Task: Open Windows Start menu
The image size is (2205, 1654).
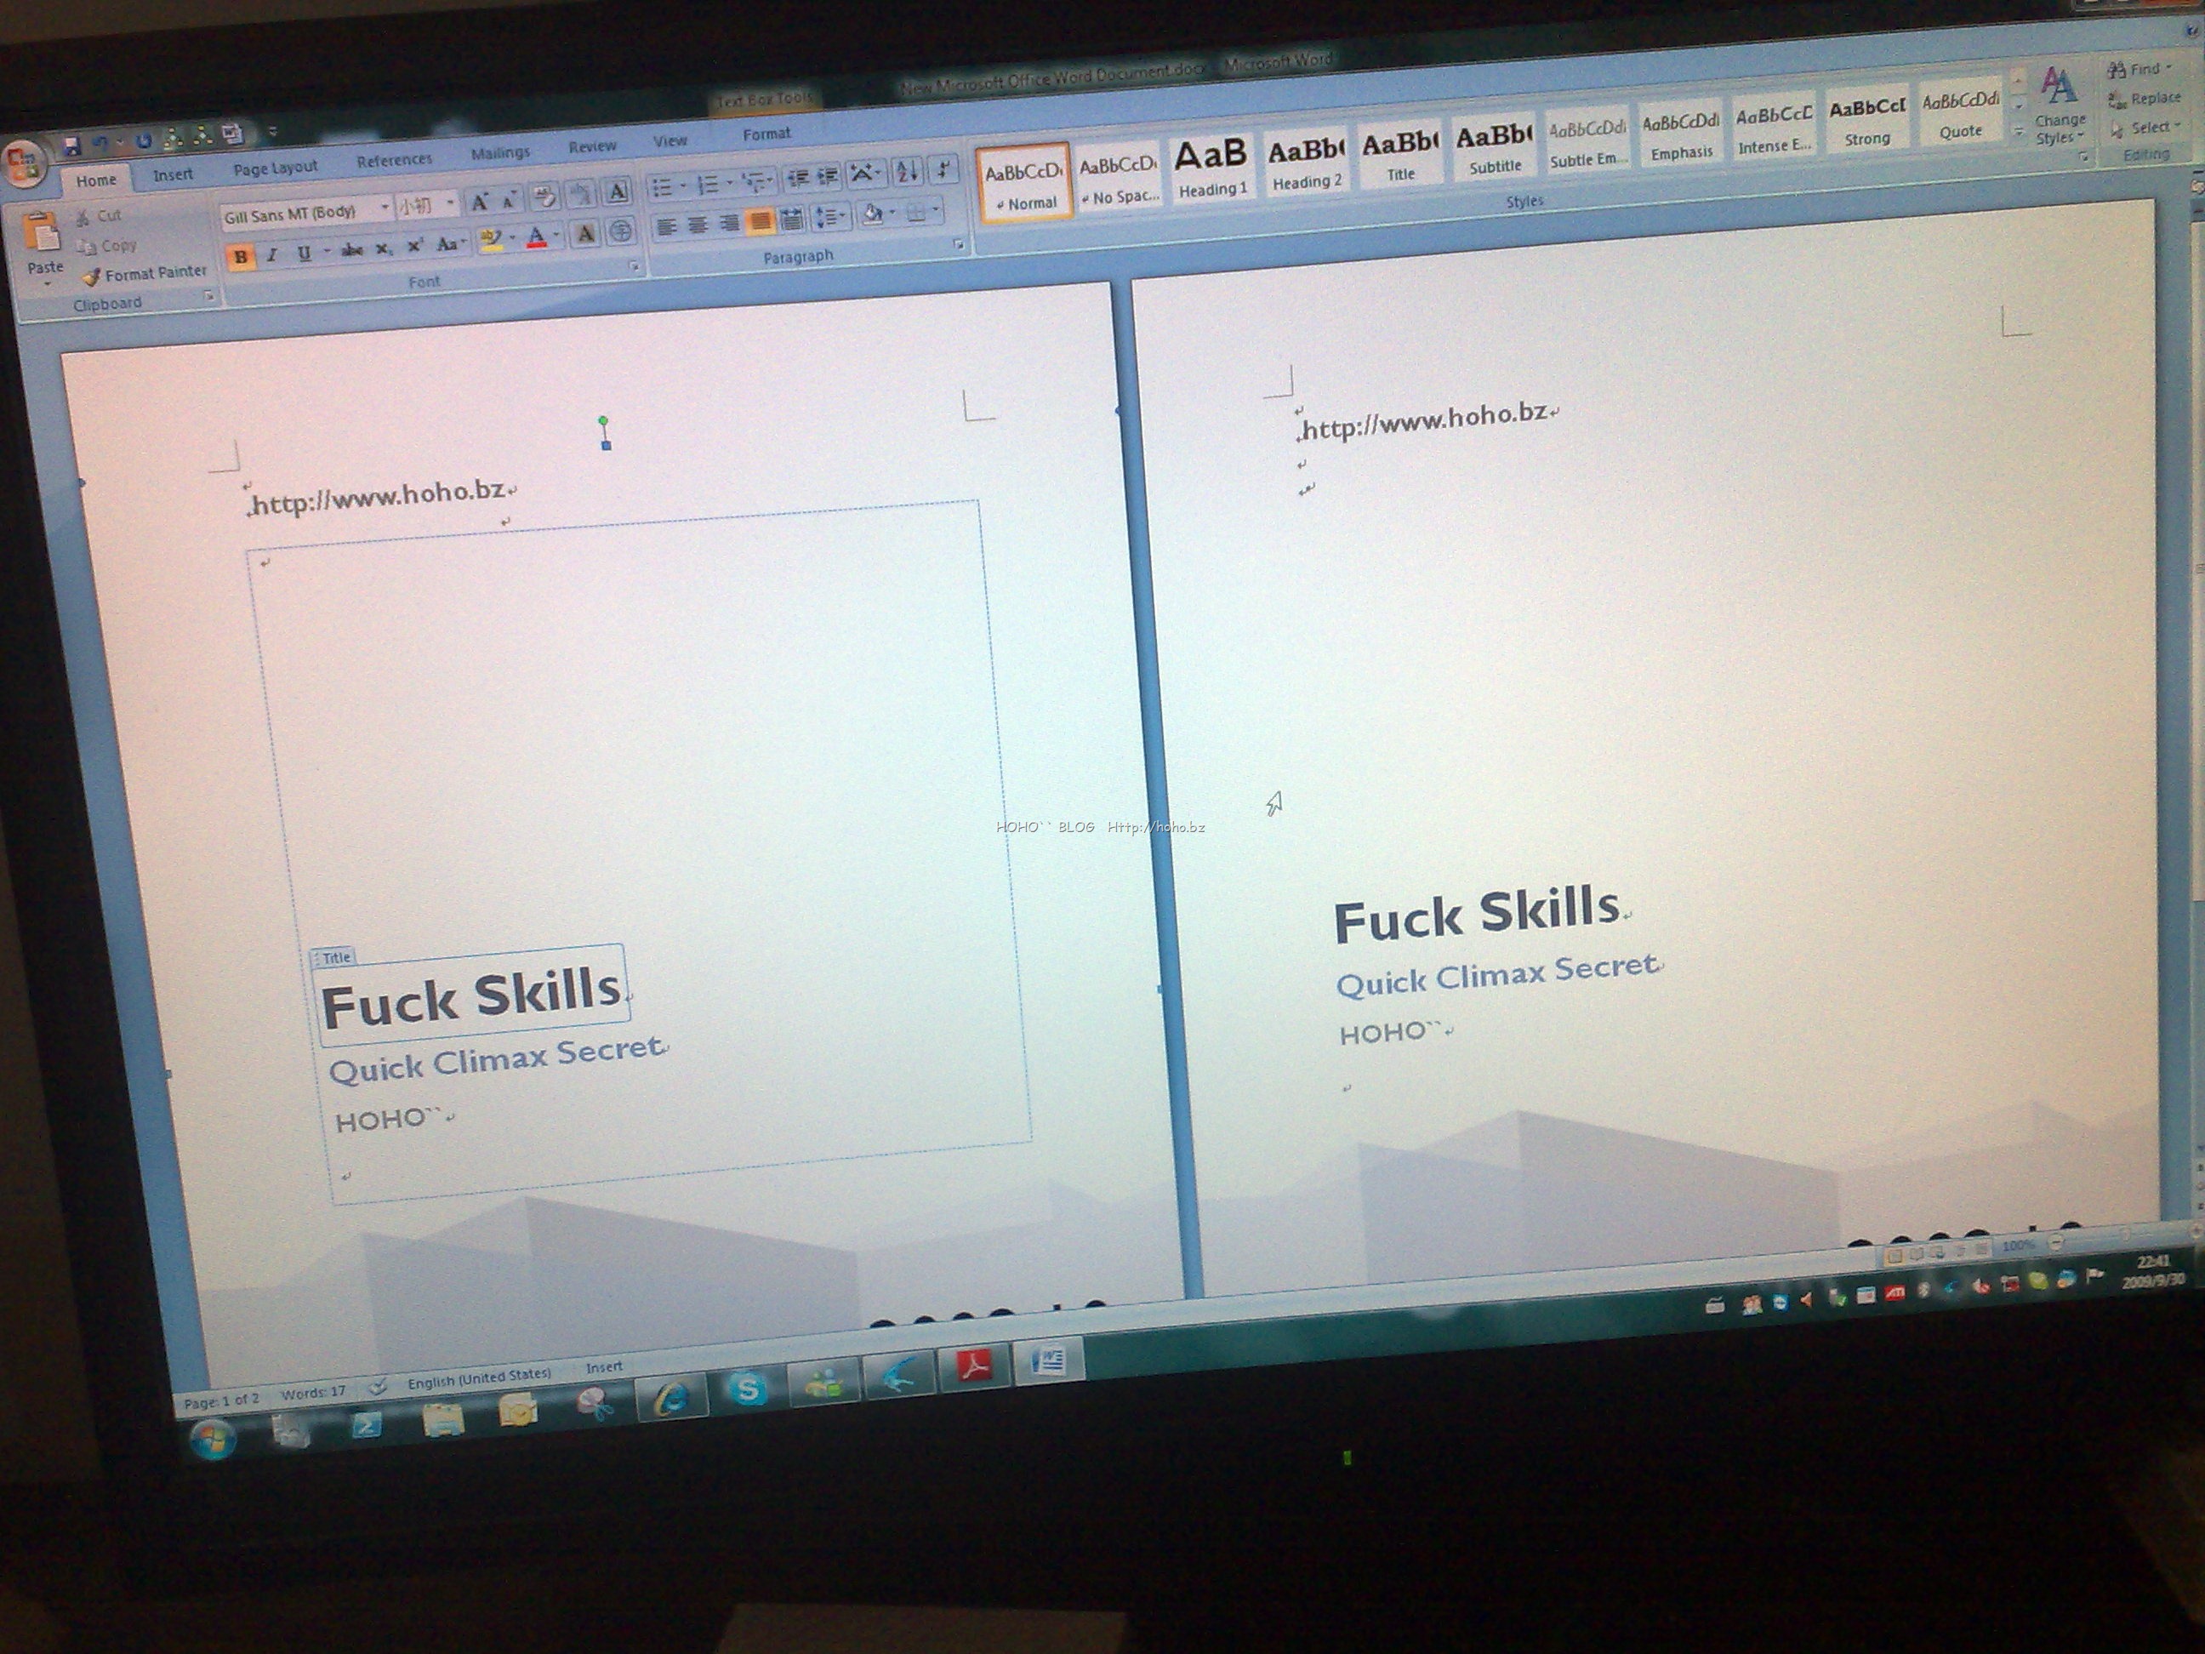Action: 214,1439
